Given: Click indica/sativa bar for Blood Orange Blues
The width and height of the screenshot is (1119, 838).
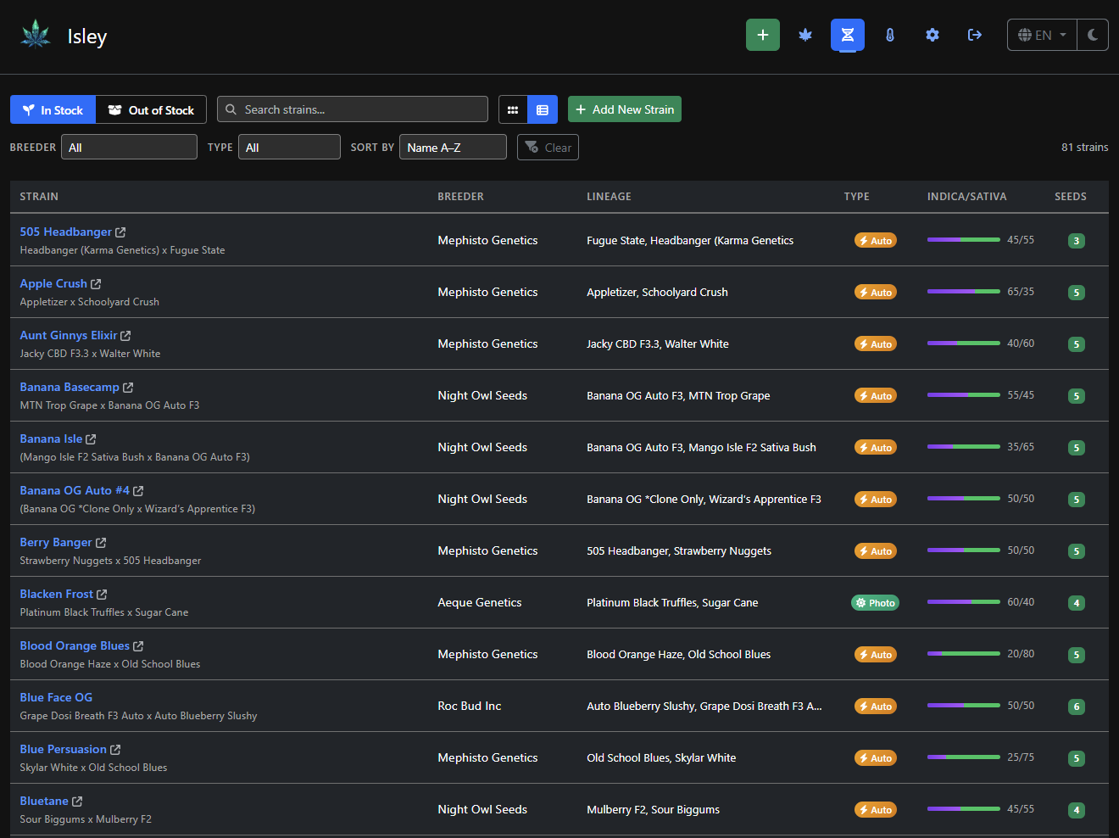Looking at the screenshot, I should (963, 654).
